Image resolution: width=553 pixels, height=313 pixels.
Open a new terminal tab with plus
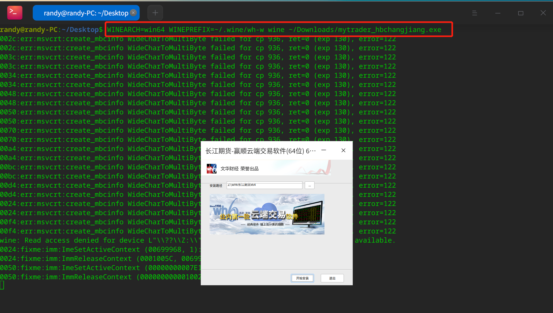pos(155,13)
